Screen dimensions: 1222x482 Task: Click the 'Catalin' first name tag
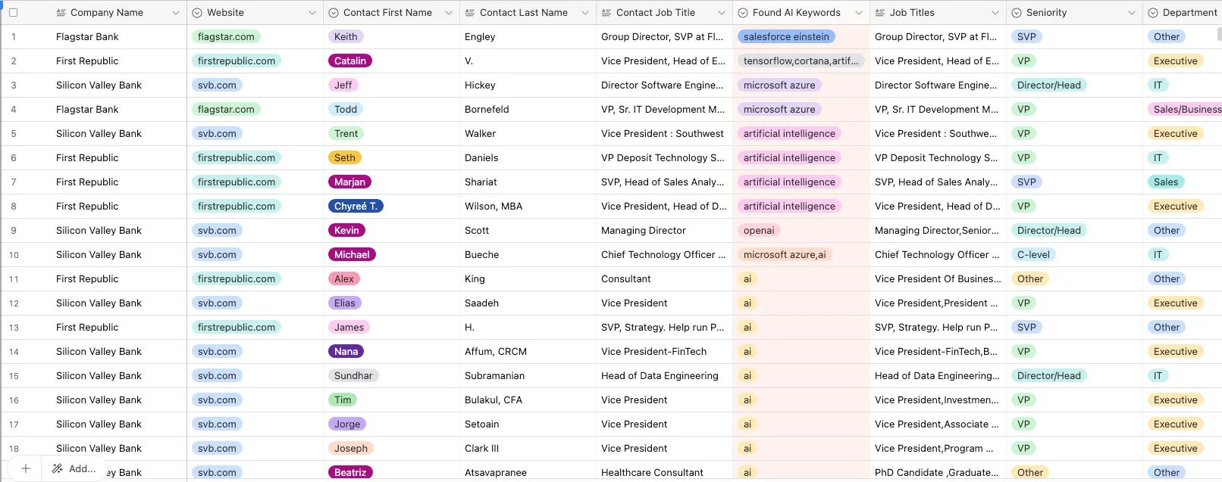(x=350, y=61)
